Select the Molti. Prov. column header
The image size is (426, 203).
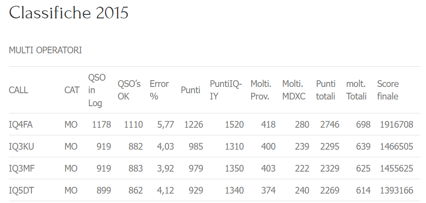261,90
